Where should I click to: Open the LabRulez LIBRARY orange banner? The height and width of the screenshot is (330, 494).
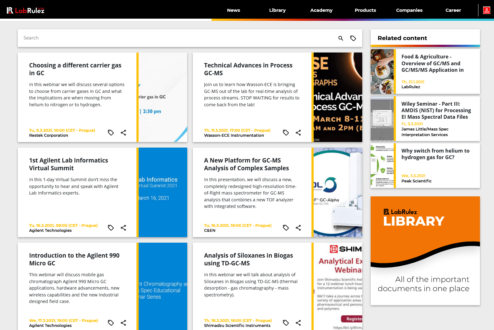tap(425, 251)
